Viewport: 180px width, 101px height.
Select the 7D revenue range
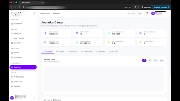click(x=144, y=60)
